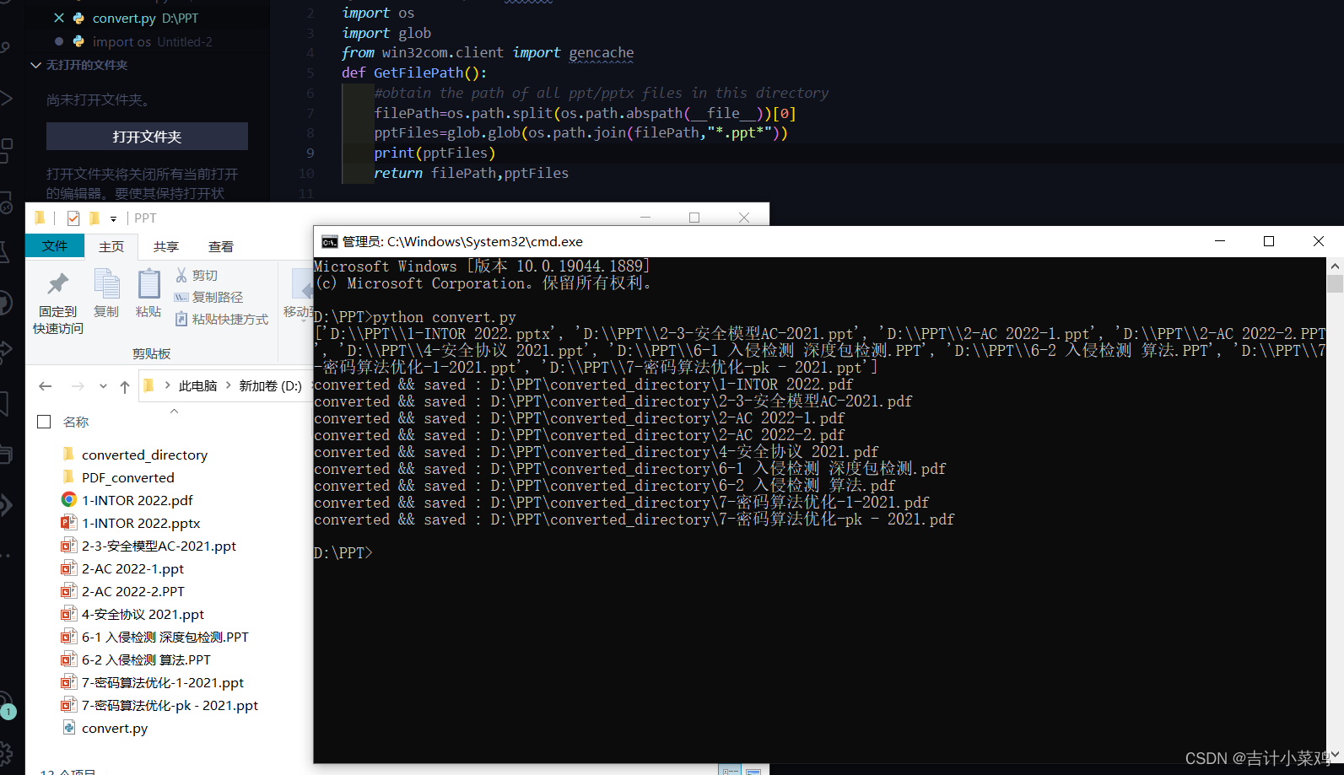Open the import os Untitled-2 editor entry
Screen dimensions: 1344x775
pos(152,41)
